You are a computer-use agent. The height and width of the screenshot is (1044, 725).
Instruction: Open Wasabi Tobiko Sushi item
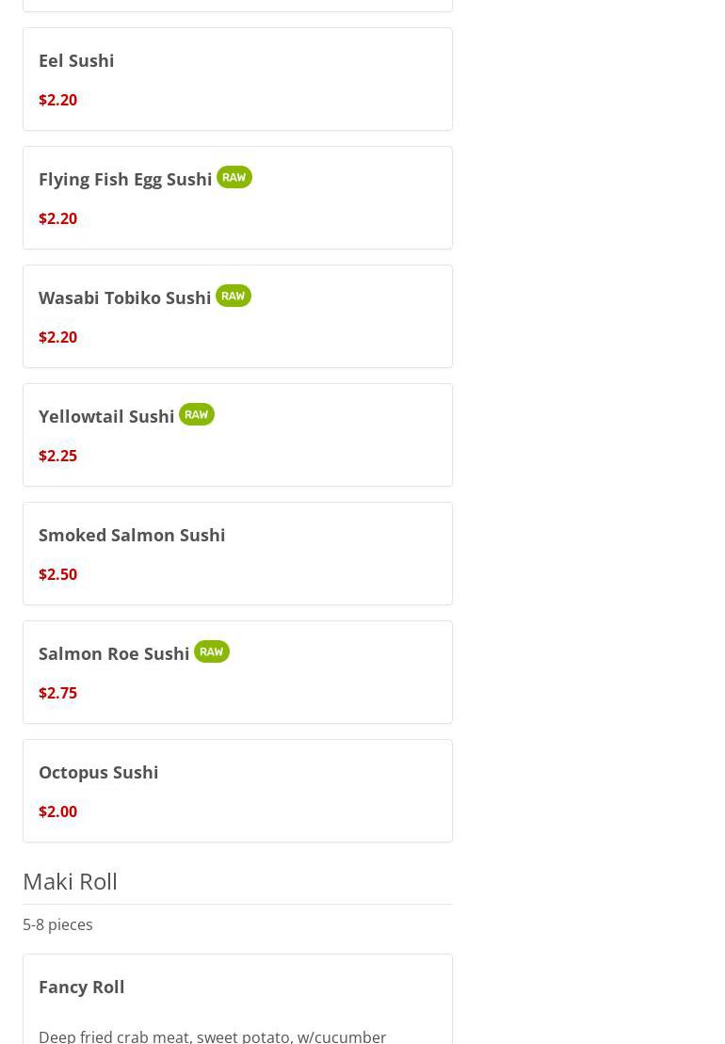pyautogui.click(x=124, y=297)
